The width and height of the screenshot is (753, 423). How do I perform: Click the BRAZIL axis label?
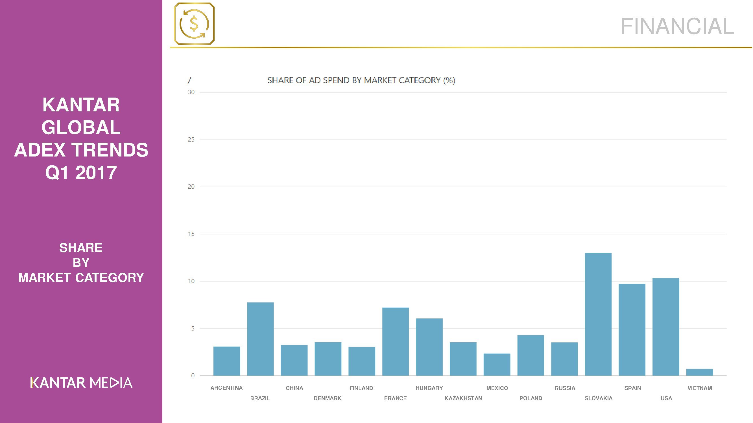tap(260, 398)
